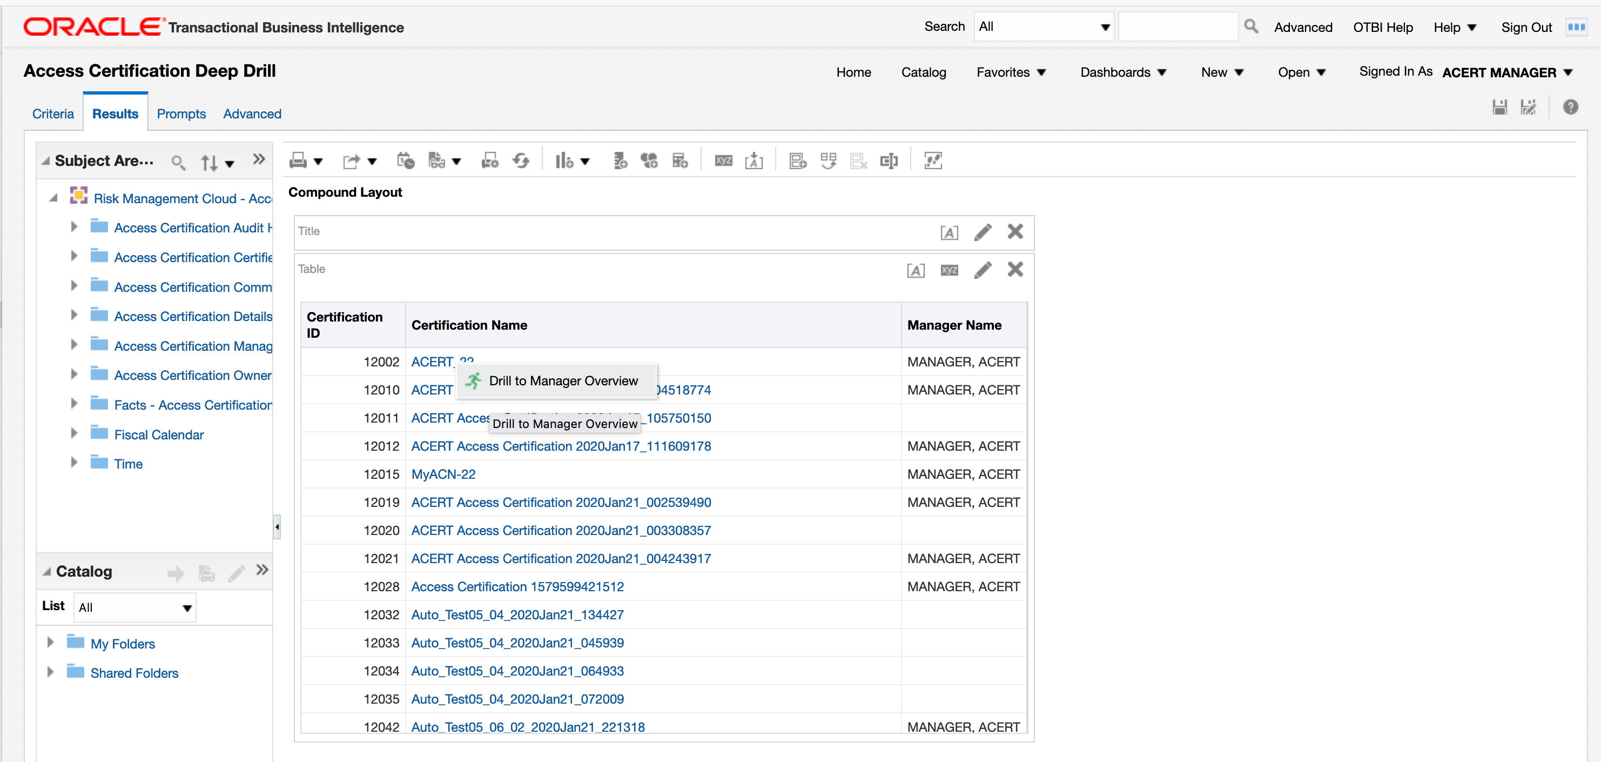The image size is (1601, 762).
Task: Click the duplicate compound layout icon
Action: pos(829,161)
